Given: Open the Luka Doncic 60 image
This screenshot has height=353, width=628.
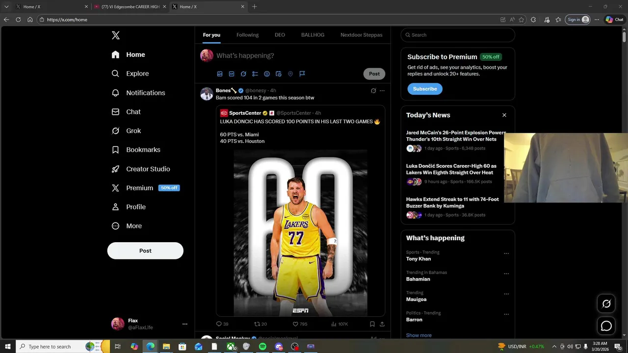Looking at the screenshot, I should click(x=300, y=233).
